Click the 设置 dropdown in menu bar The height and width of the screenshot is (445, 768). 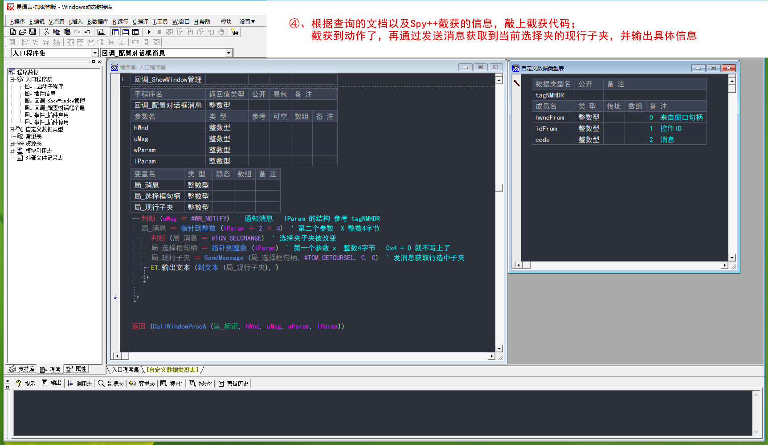pyautogui.click(x=247, y=21)
